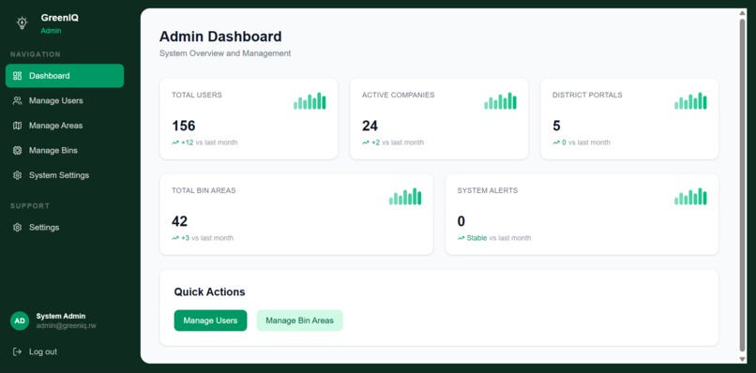Click the GreenIQ brand name
The width and height of the screenshot is (756, 373).
click(x=60, y=19)
